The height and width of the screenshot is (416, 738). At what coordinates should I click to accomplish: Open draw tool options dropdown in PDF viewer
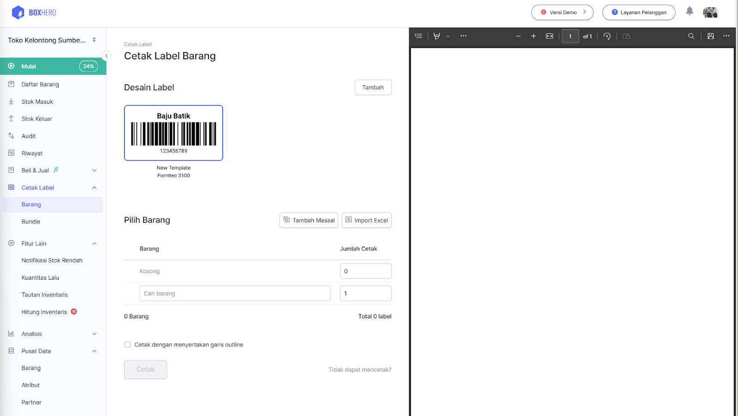point(448,36)
